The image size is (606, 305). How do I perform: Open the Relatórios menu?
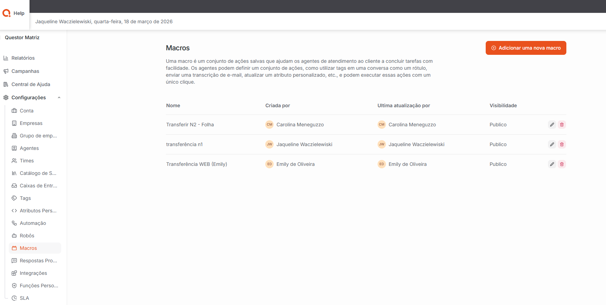point(23,58)
